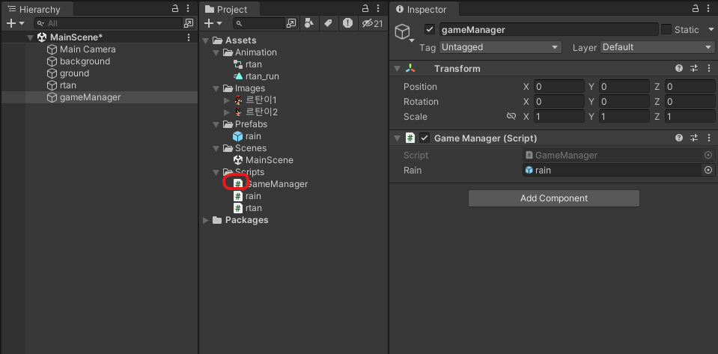
Task: Open Transform component help reference
Action: (x=679, y=69)
